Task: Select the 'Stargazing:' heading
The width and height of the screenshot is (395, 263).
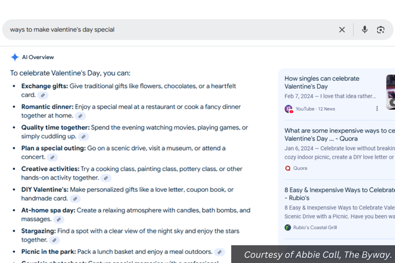Action: click(x=39, y=231)
